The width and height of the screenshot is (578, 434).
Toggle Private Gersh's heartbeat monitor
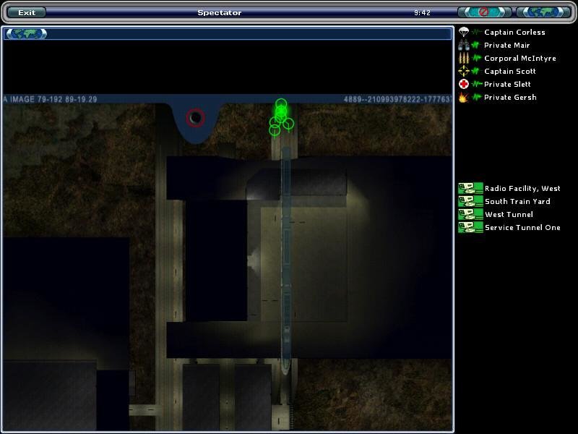[x=478, y=96]
